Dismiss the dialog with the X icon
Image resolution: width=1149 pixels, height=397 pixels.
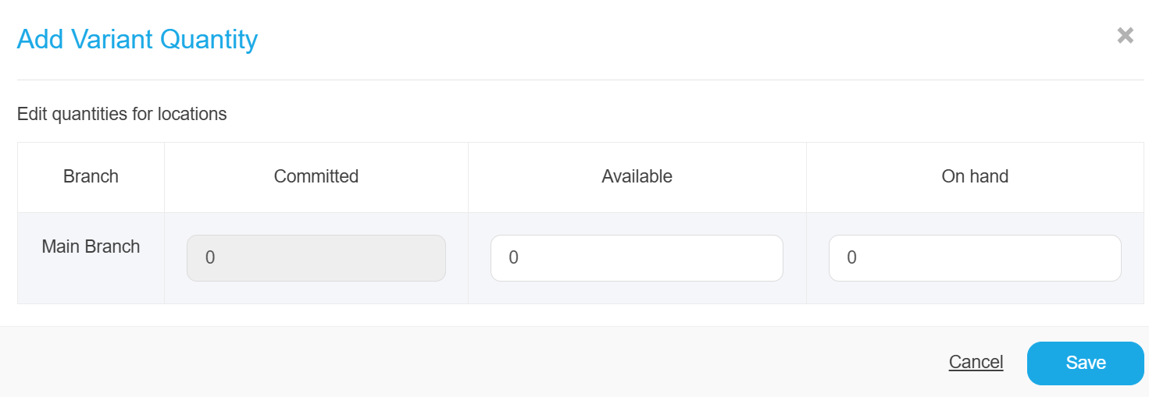1125,35
